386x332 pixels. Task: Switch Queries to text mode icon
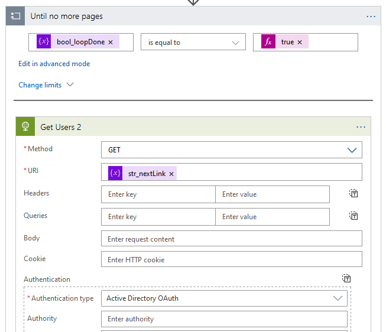pos(353,216)
